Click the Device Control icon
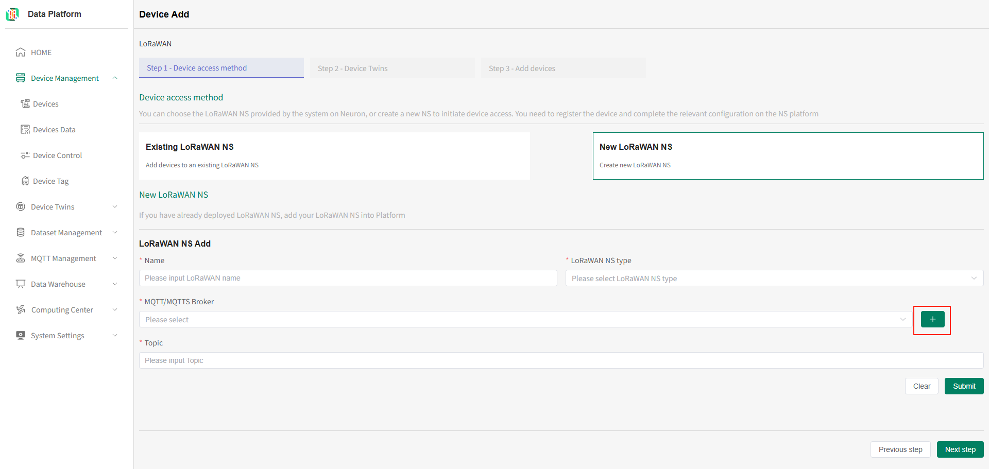This screenshot has width=989, height=469. 25,155
